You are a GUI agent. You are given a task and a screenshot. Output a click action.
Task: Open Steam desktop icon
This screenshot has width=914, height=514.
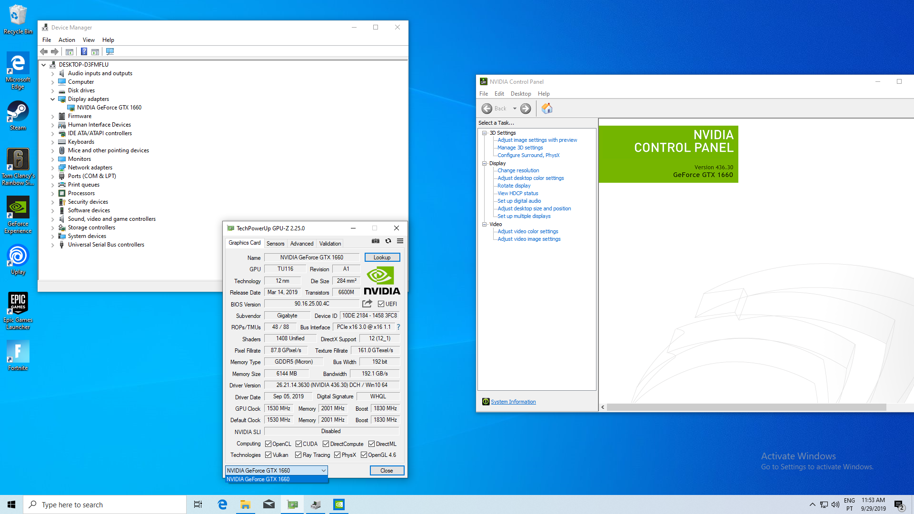click(18, 115)
